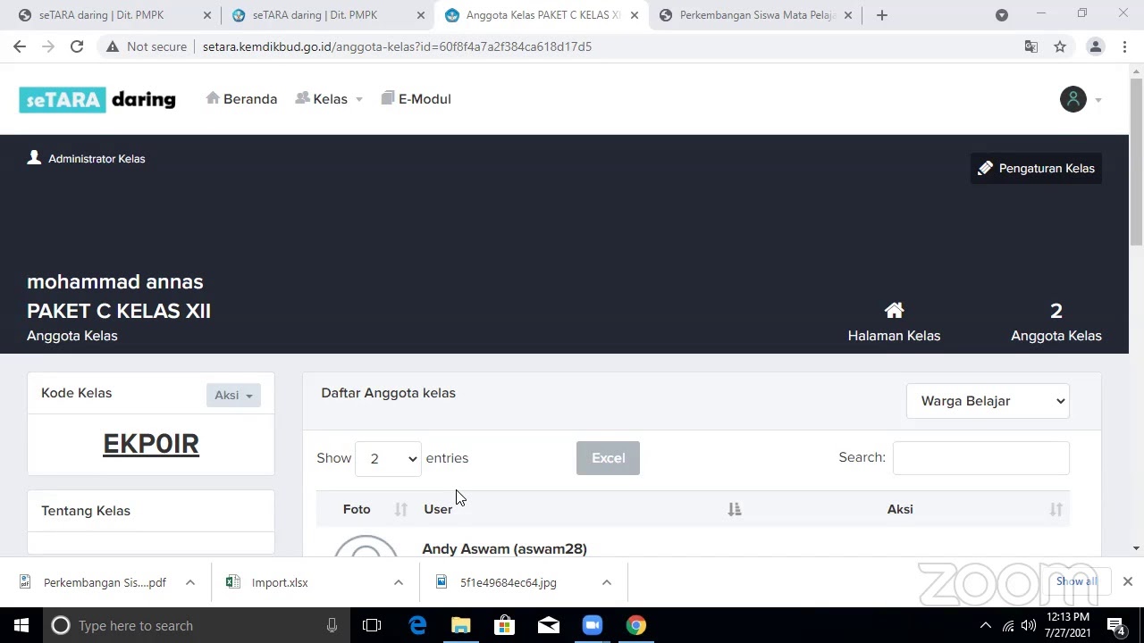The width and height of the screenshot is (1144, 643).
Task: Expand options for Perkembangan PDF download
Action: click(190, 582)
